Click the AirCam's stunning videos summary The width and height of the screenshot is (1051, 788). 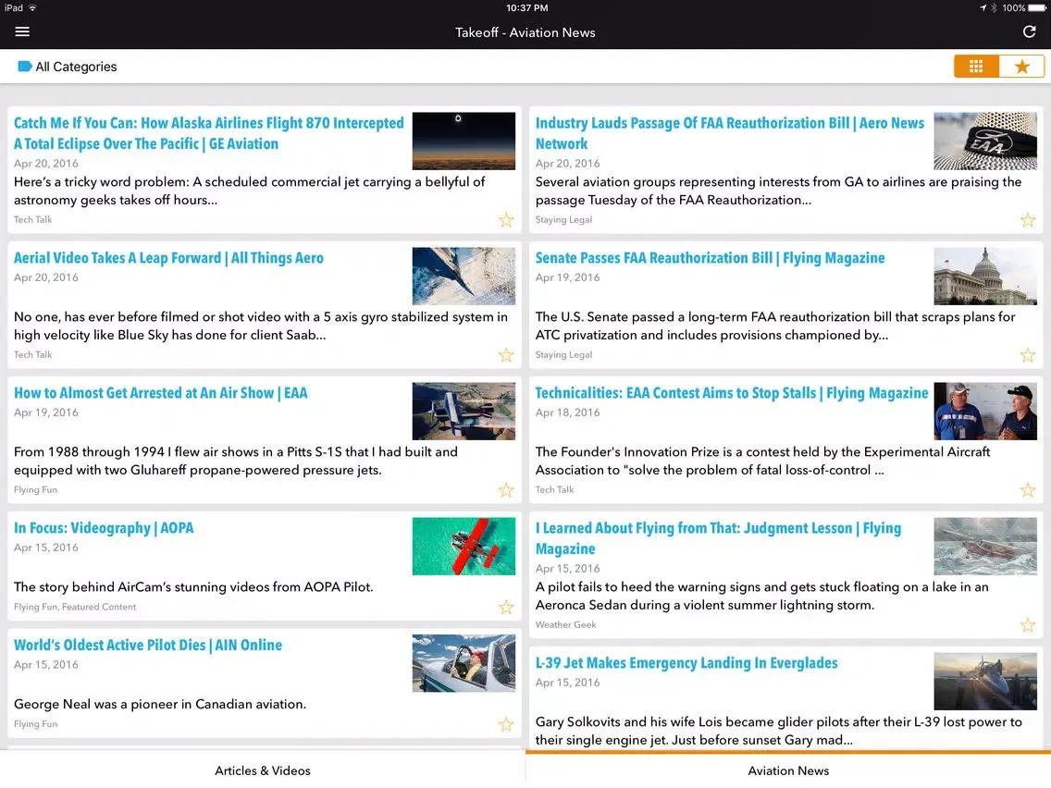pos(193,587)
